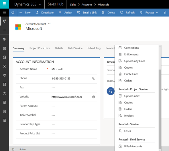The height and width of the screenshot is (151, 169).
Task: Click Email a Link command
Action: tap(87, 13)
